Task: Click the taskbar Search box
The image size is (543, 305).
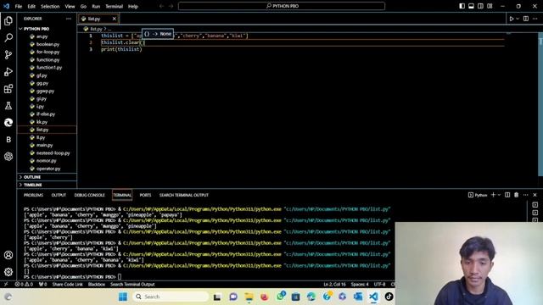Action: (x=170, y=297)
